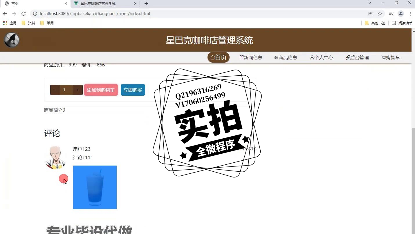Open the 购物车 navigation item
Viewport: 415px width, 234px height.
click(x=391, y=57)
